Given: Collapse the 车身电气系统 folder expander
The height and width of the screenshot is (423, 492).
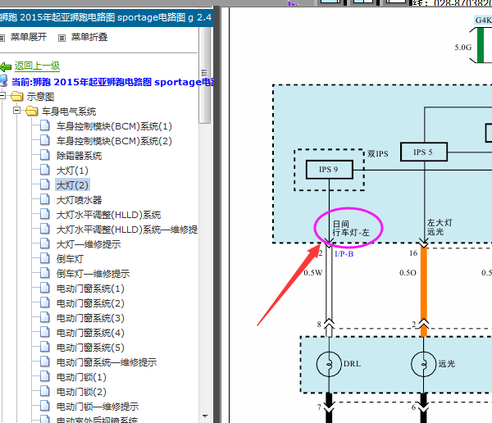Looking at the screenshot, I should coord(17,111).
